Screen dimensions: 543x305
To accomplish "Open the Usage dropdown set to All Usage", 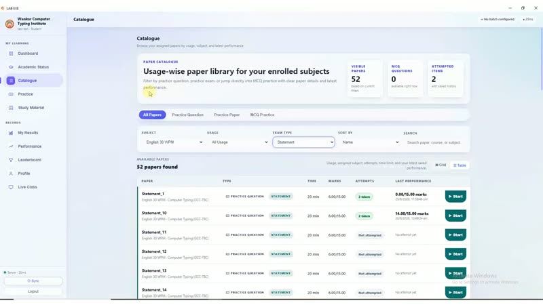I will (239, 142).
